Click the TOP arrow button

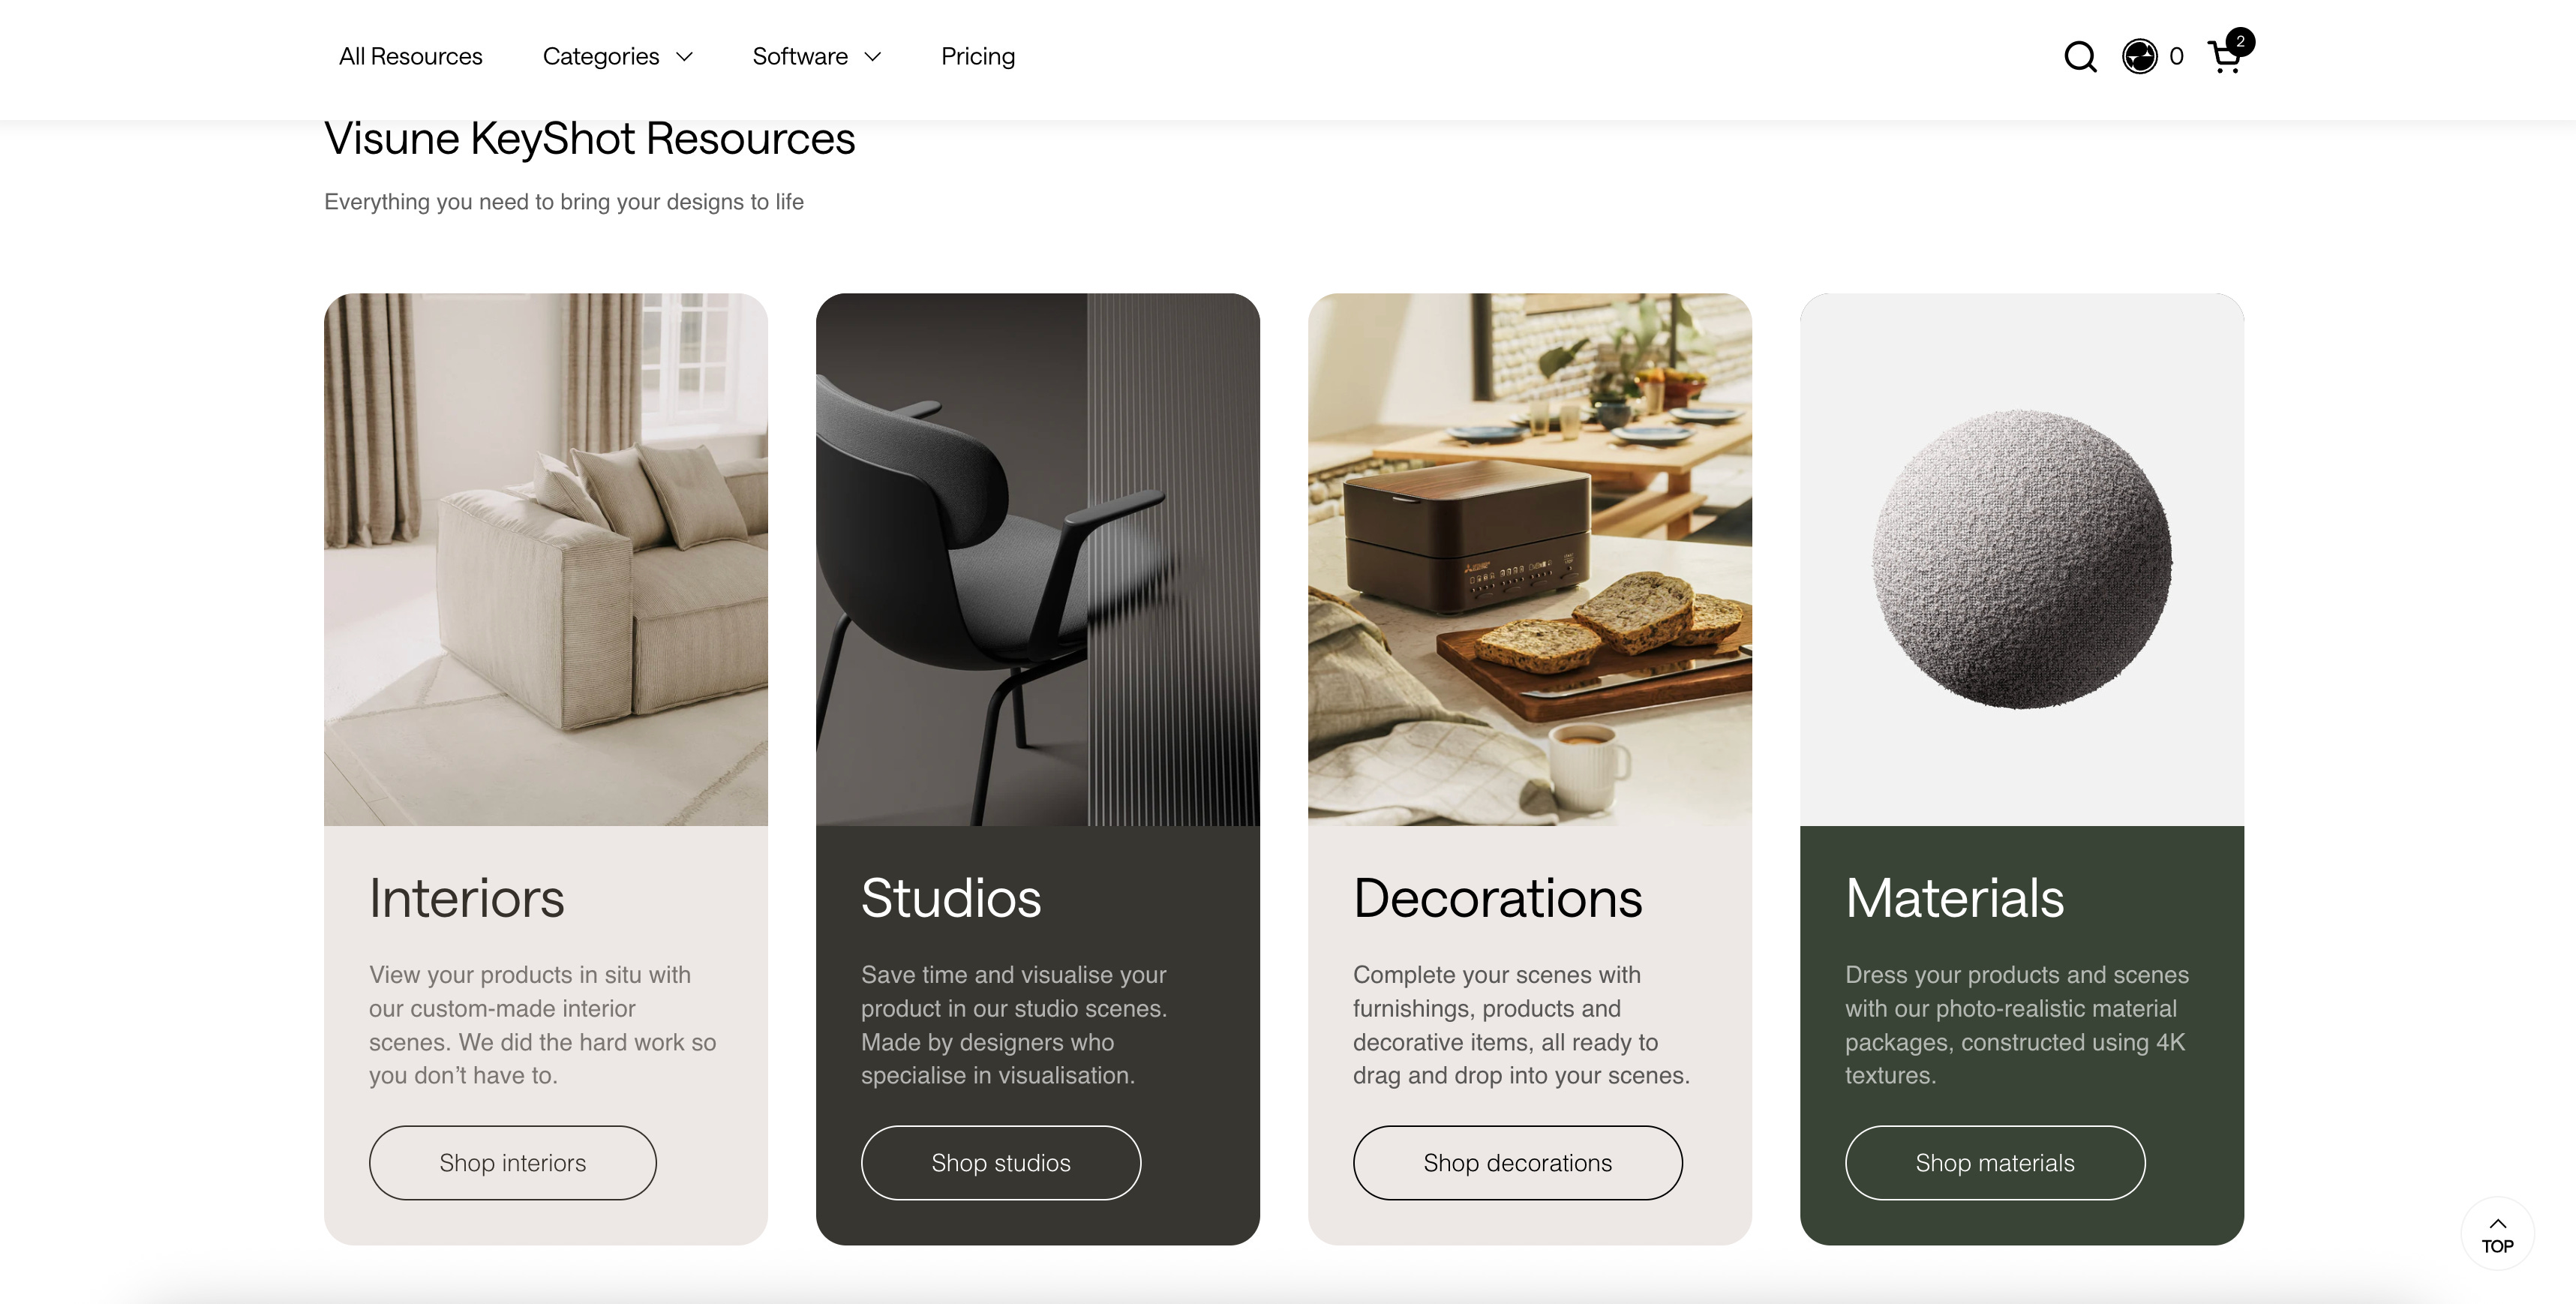[2497, 1234]
